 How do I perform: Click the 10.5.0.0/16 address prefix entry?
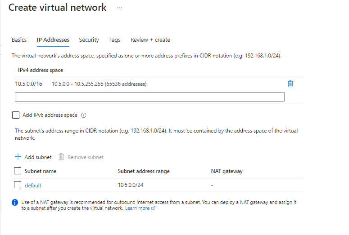coord(29,84)
